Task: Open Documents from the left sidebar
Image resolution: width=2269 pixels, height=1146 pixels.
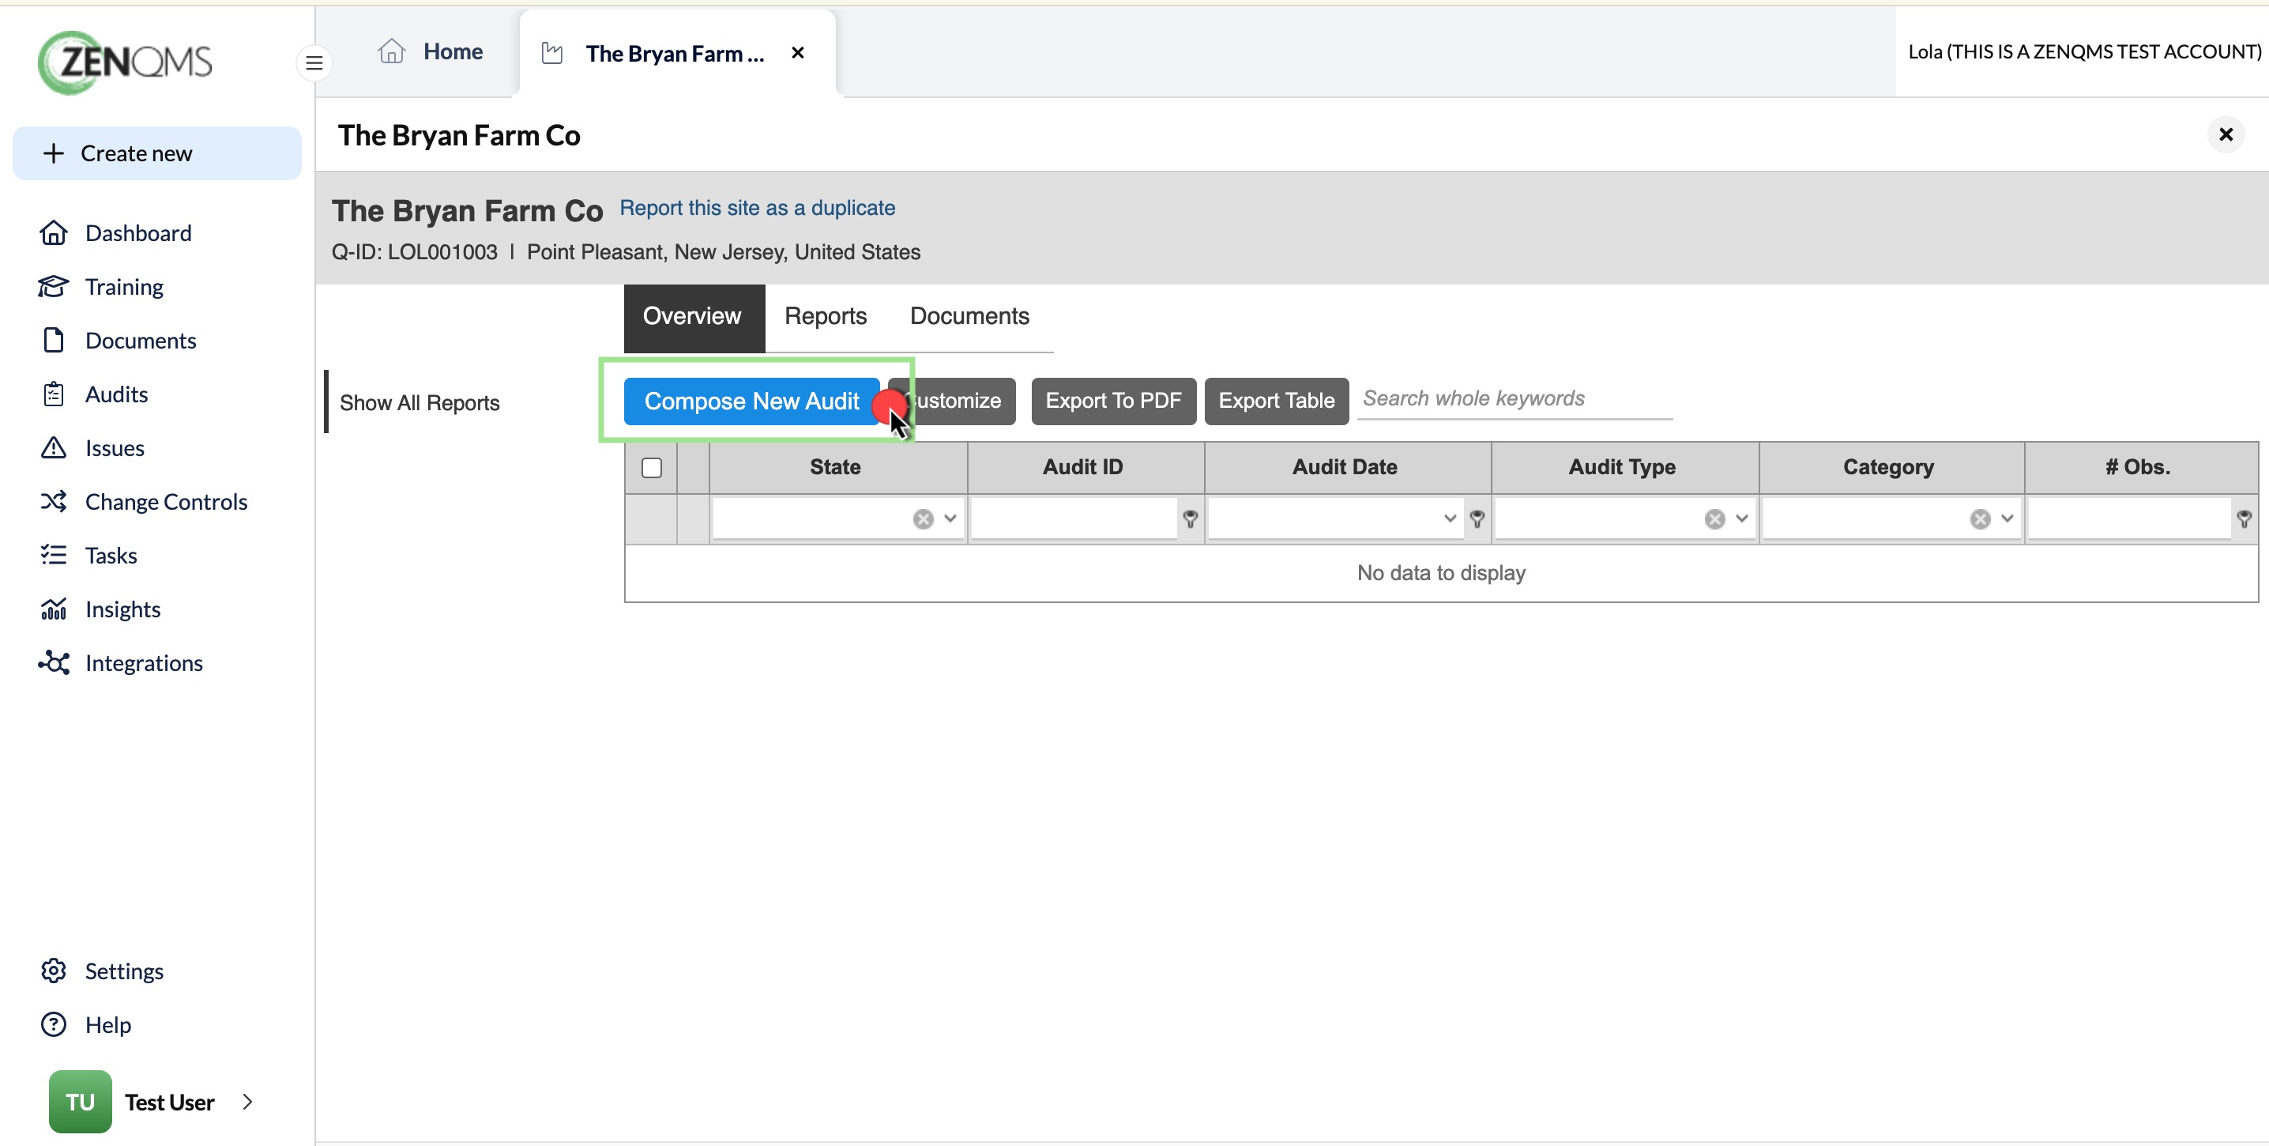Action: click(x=141, y=341)
